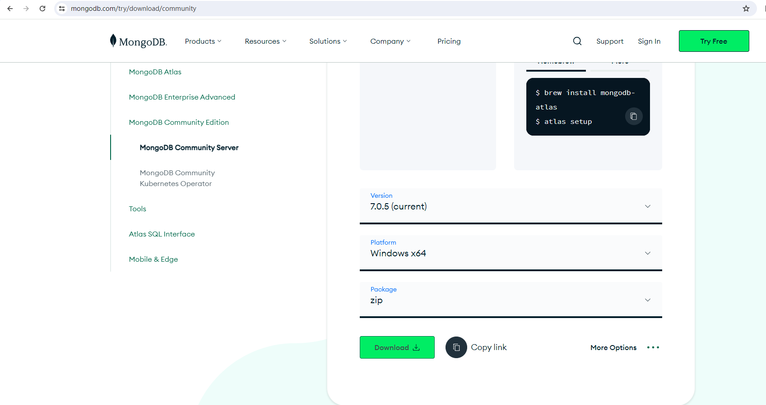
Task: Reload the page with refresh icon
Action: [x=42, y=9]
